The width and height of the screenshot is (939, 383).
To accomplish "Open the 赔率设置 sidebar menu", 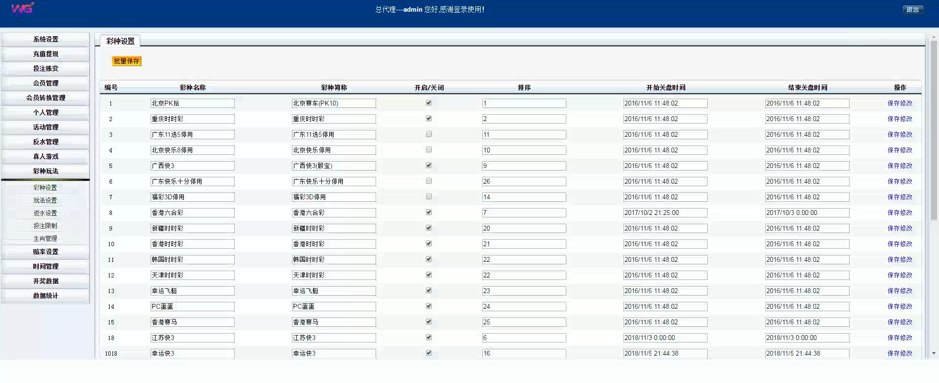I will pyautogui.click(x=45, y=252).
